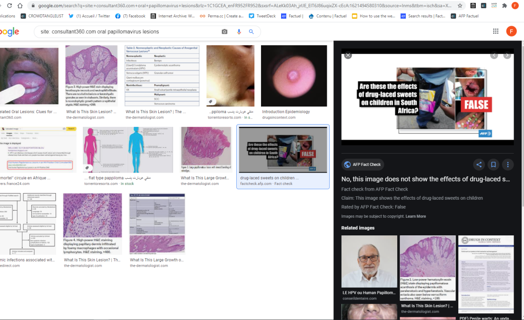The width and height of the screenshot is (524, 320).
Task: Open the 'AFP Factuel' bookmark
Action: pyautogui.click(x=465, y=16)
